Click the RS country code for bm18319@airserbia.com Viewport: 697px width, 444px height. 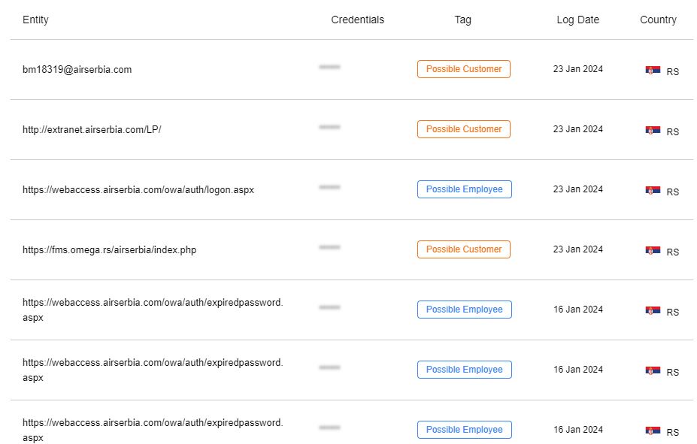pos(672,72)
